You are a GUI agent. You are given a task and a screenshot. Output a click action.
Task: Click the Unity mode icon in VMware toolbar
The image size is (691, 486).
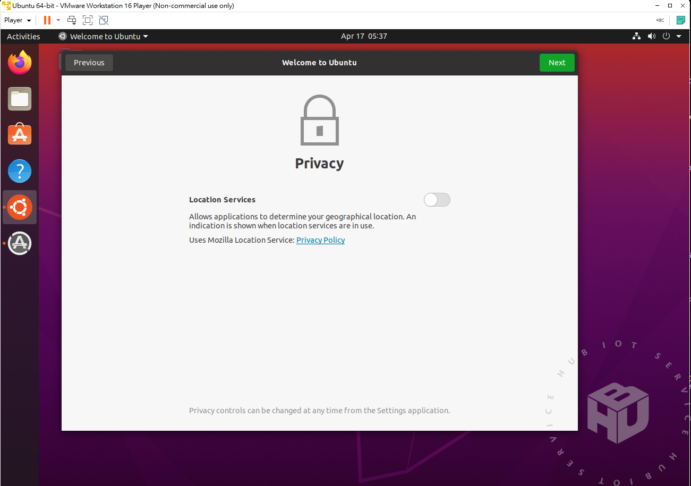click(x=104, y=20)
